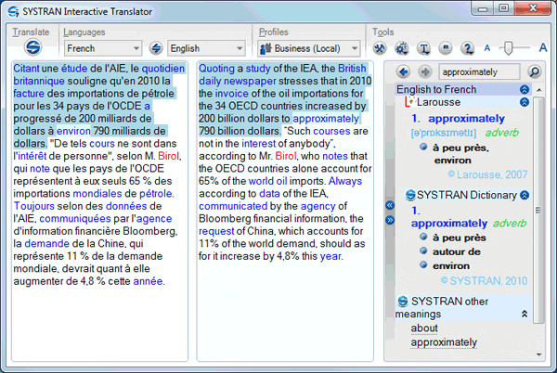The height and width of the screenshot is (373, 557).
Task: Click 'autour de' translation entry
Action: point(457,252)
